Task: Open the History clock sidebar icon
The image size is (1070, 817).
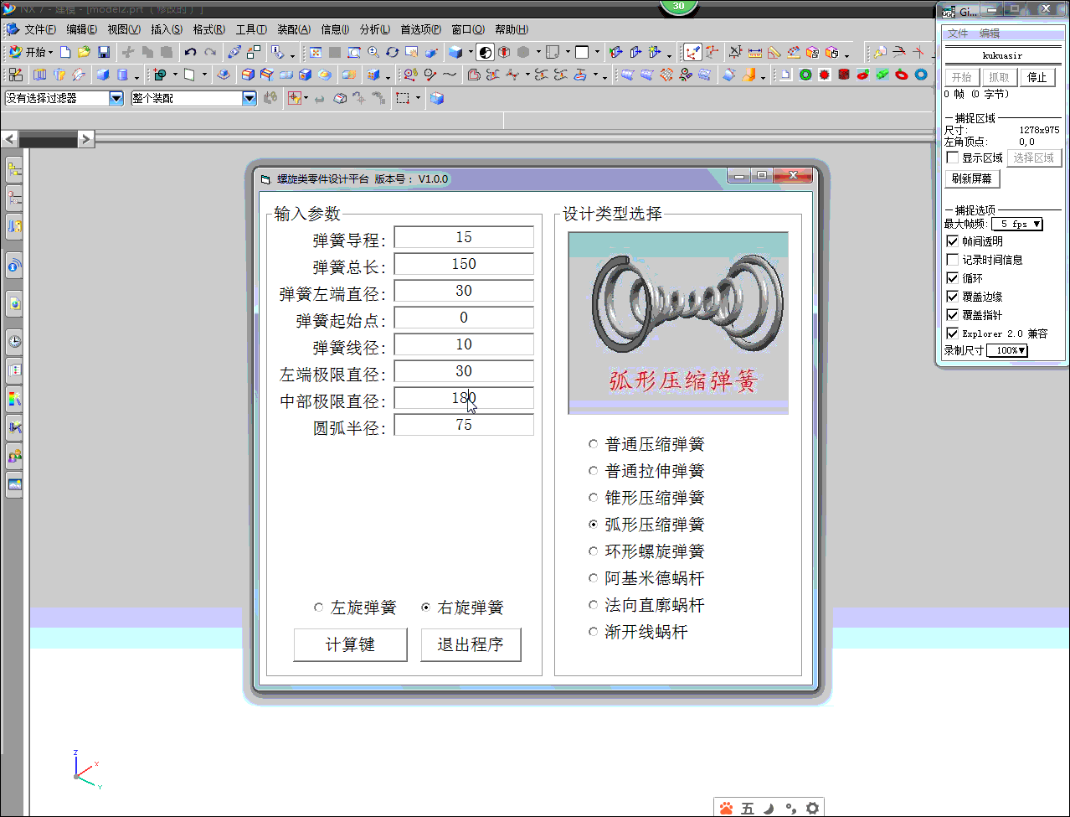Action: 13,341
